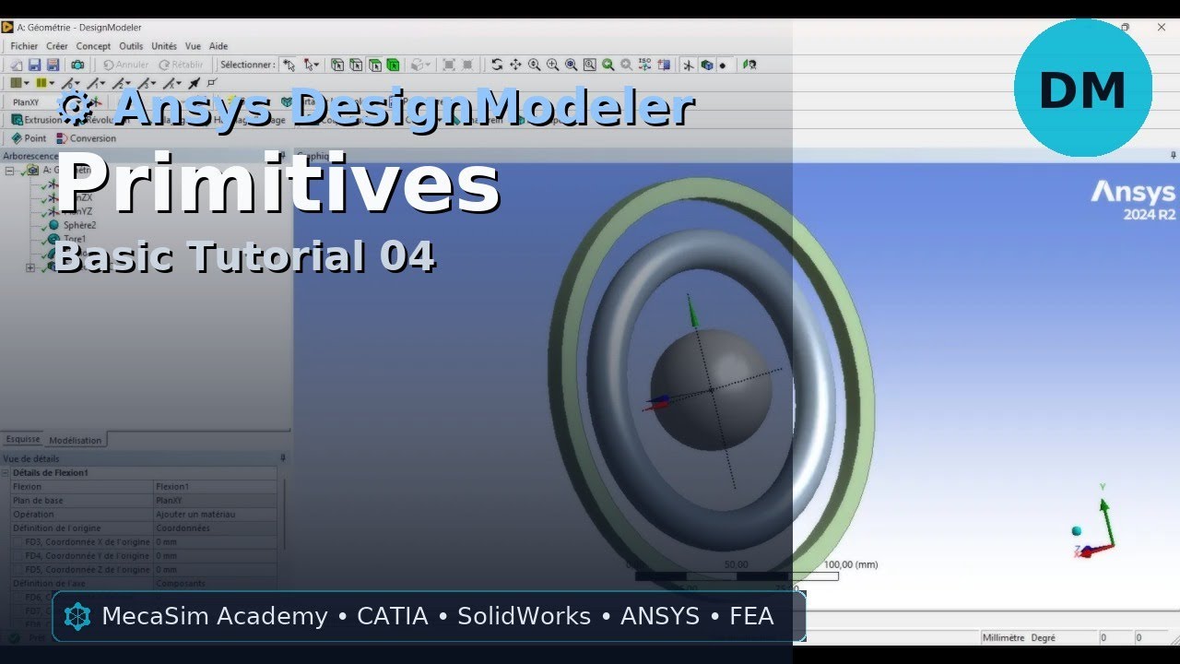This screenshot has width=1180, height=664.
Task: Open the selection mode arrow dropdown
Action: coord(316,65)
